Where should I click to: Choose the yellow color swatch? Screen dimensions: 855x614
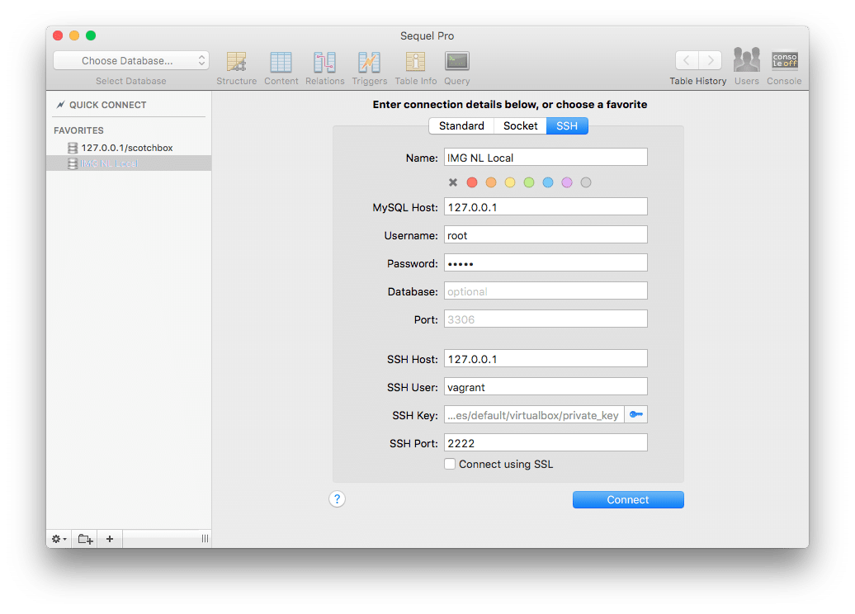coord(510,182)
